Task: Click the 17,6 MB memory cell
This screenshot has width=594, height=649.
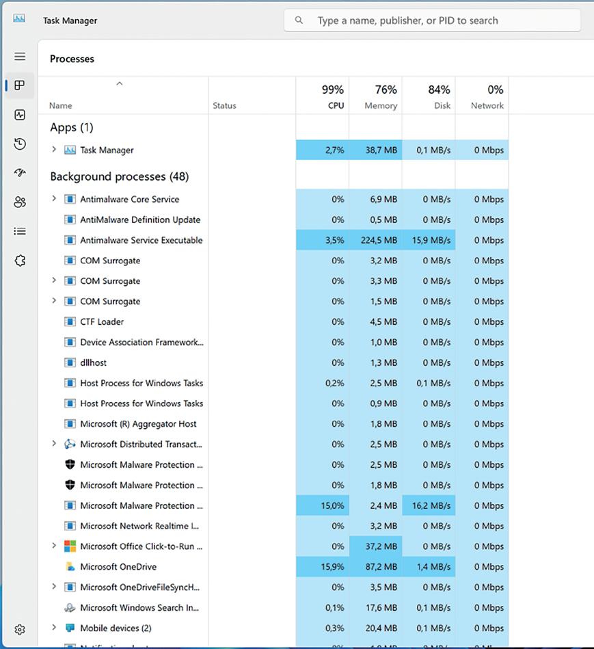Action: coord(375,607)
